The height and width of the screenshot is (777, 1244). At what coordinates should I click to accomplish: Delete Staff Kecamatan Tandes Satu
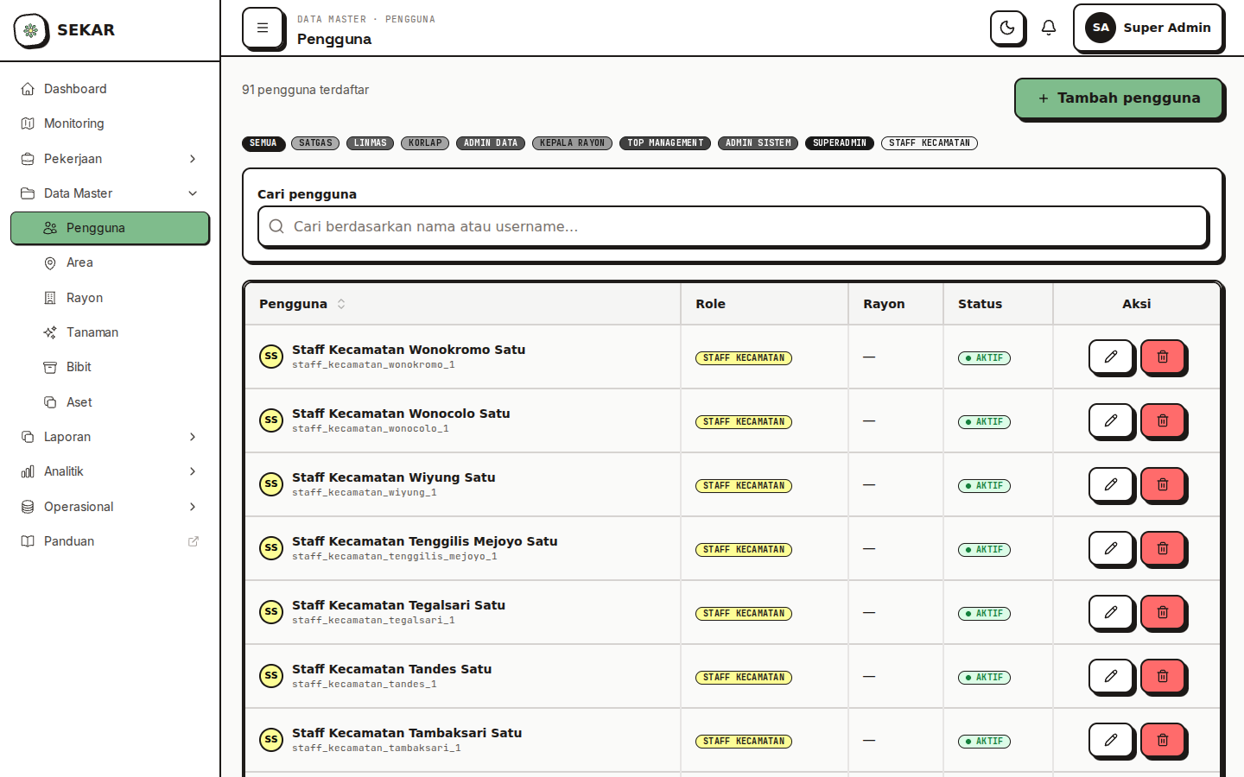(1163, 676)
